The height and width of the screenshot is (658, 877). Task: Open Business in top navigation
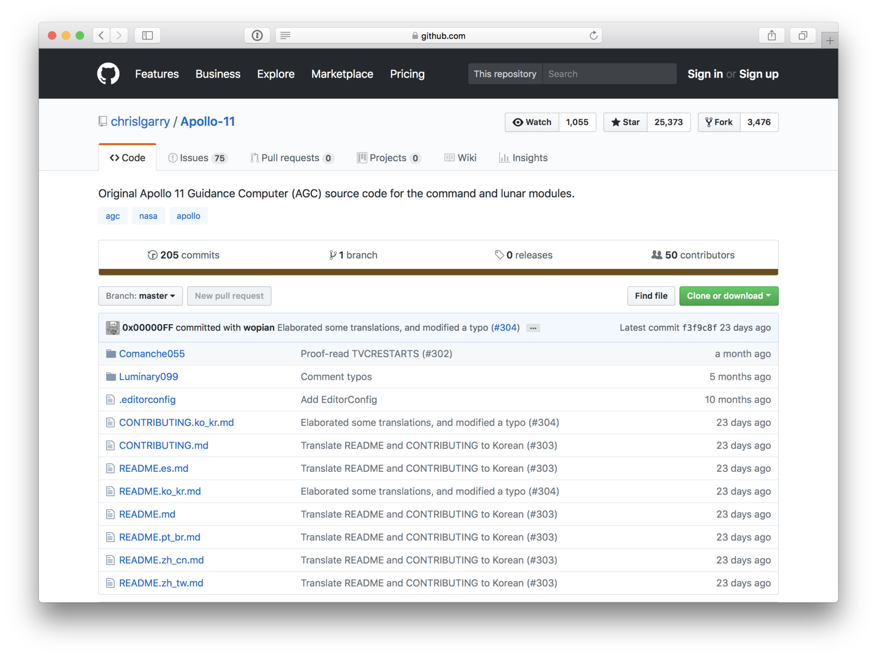coord(218,74)
